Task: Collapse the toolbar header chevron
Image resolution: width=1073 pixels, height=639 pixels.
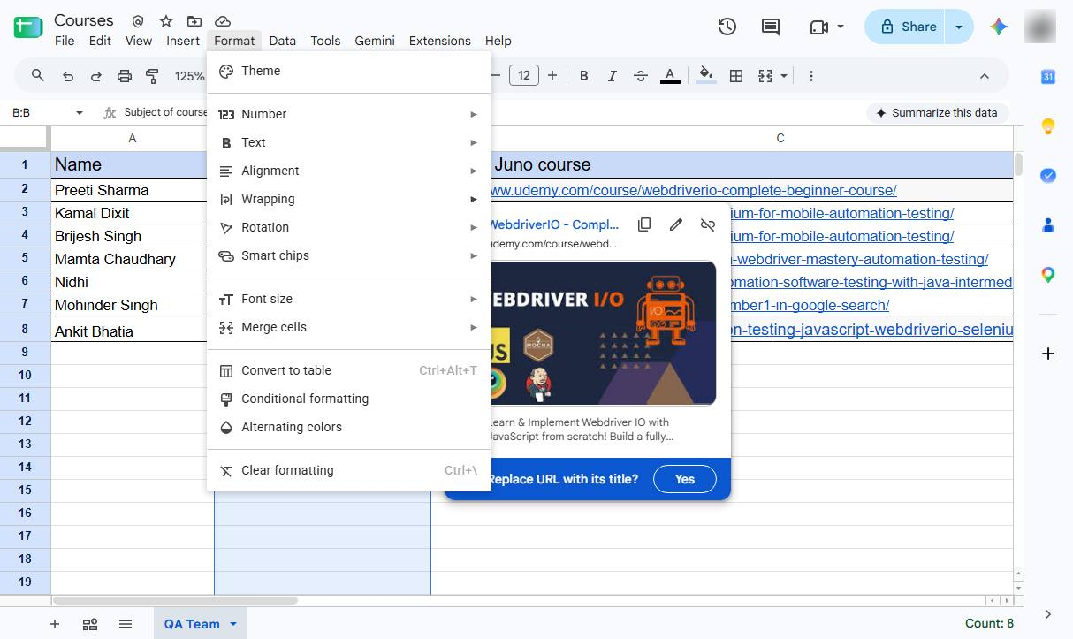Action: (x=985, y=76)
